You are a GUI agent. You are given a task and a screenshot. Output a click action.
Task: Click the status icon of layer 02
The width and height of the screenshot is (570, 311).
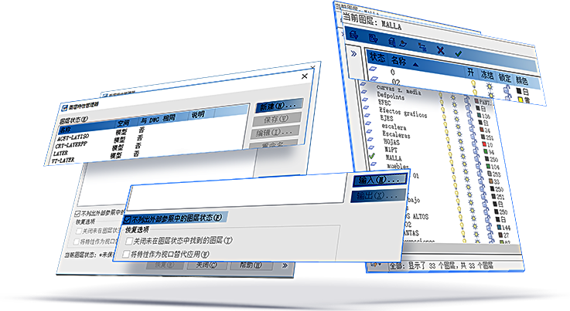374,79
